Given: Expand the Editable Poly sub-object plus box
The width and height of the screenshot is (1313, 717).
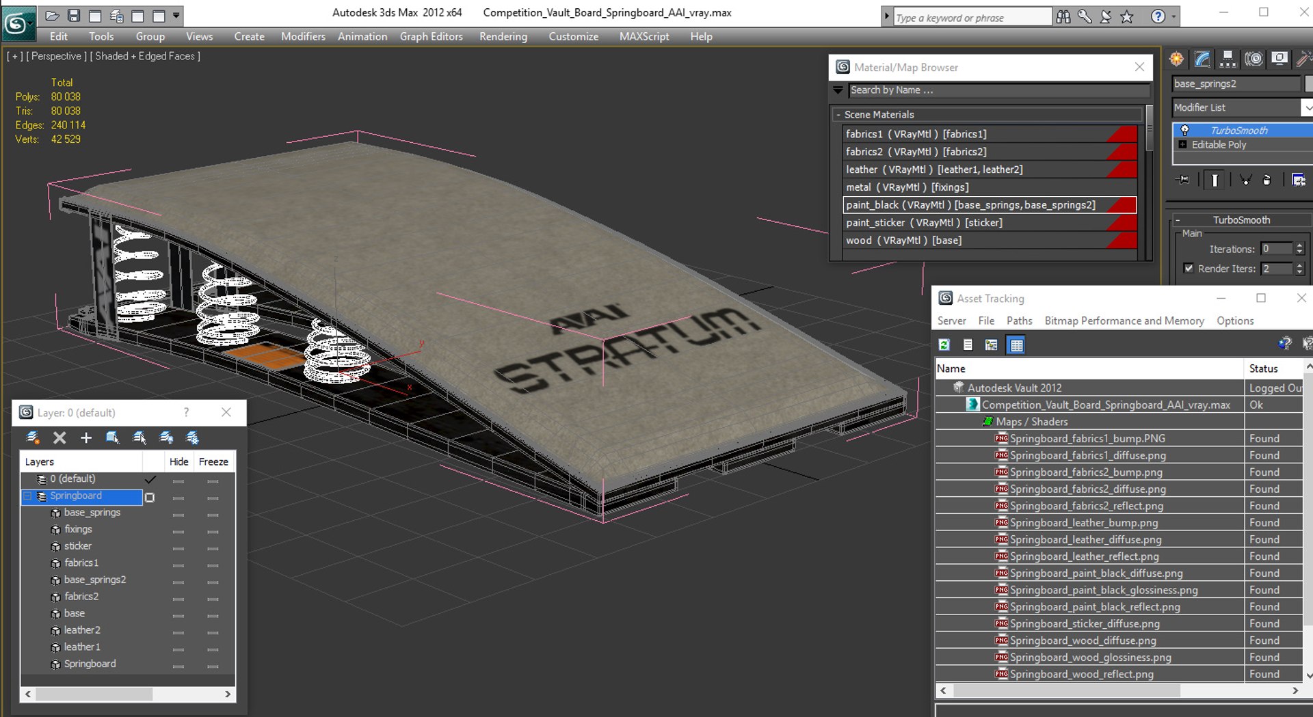Looking at the screenshot, I should pos(1182,145).
